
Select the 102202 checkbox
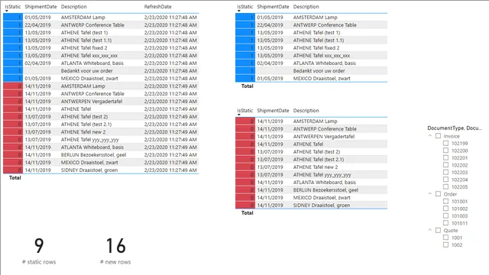pyautogui.click(x=445, y=165)
